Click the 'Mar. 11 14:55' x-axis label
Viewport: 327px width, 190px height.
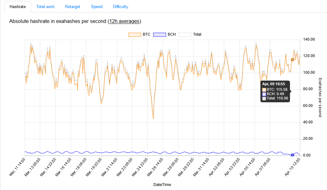18,167
